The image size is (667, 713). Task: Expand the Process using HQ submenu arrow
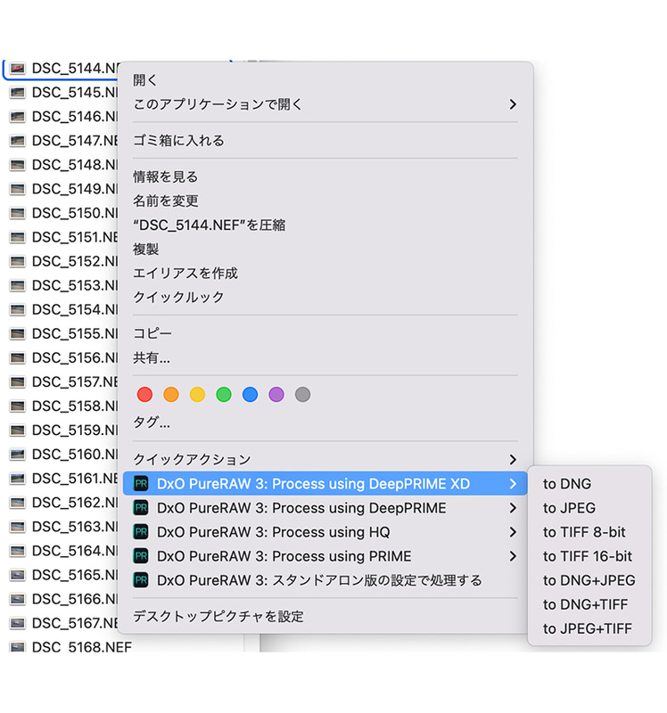click(513, 532)
